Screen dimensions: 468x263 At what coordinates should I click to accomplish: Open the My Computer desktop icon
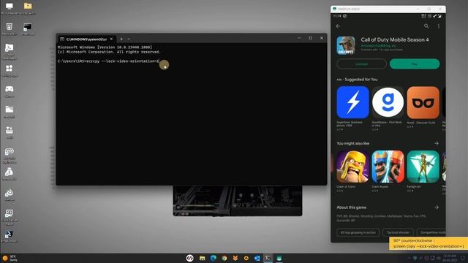10,8
